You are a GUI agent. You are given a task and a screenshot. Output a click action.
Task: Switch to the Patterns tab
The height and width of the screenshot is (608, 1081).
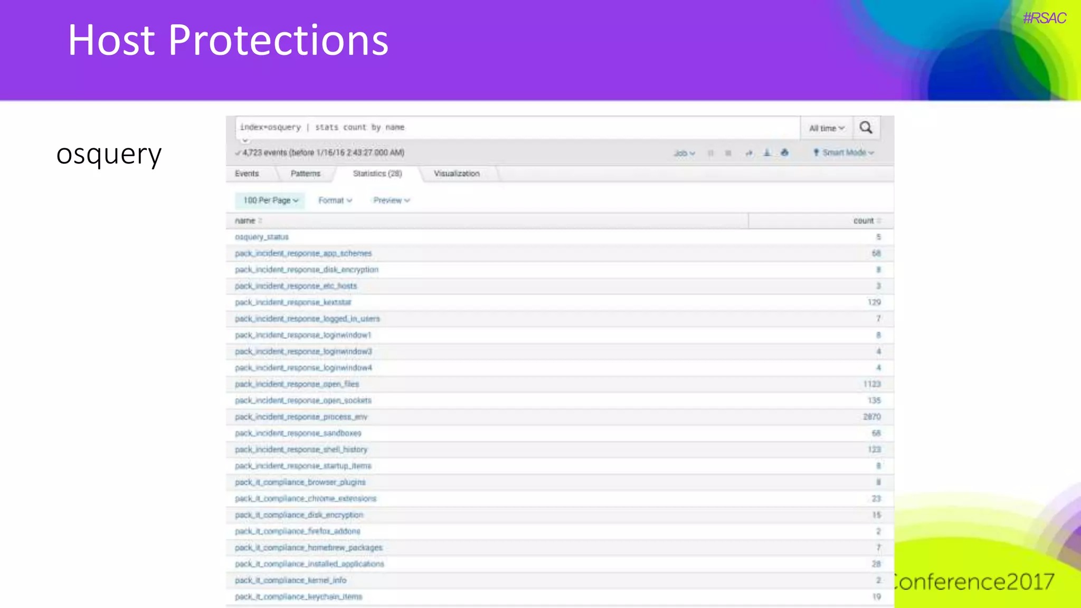[306, 174]
